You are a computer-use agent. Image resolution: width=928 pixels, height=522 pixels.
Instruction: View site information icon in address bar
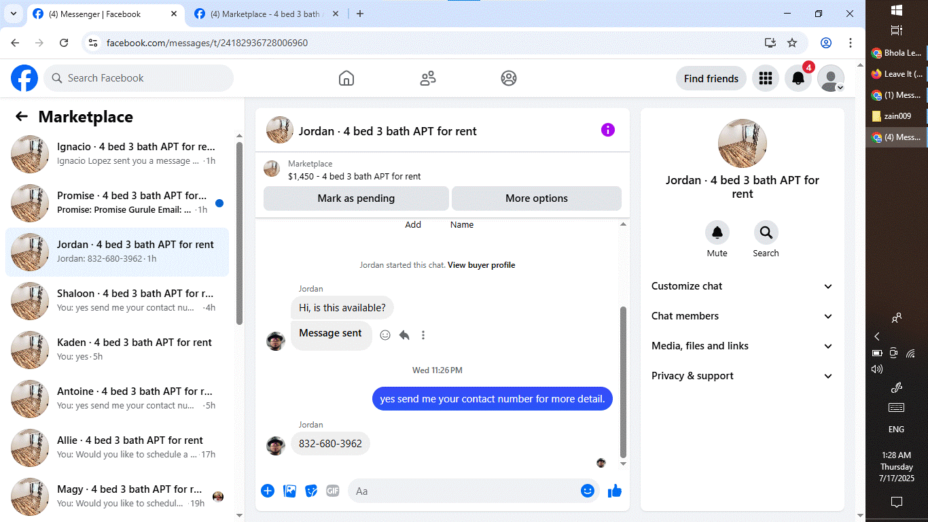(x=93, y=43)
